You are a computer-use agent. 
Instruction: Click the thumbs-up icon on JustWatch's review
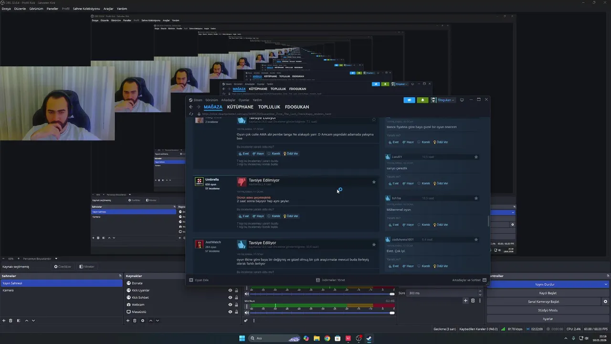242,245
